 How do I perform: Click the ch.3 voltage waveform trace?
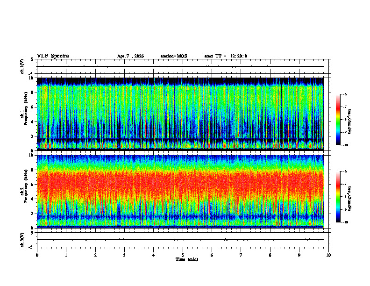click(x=180, y=240)
